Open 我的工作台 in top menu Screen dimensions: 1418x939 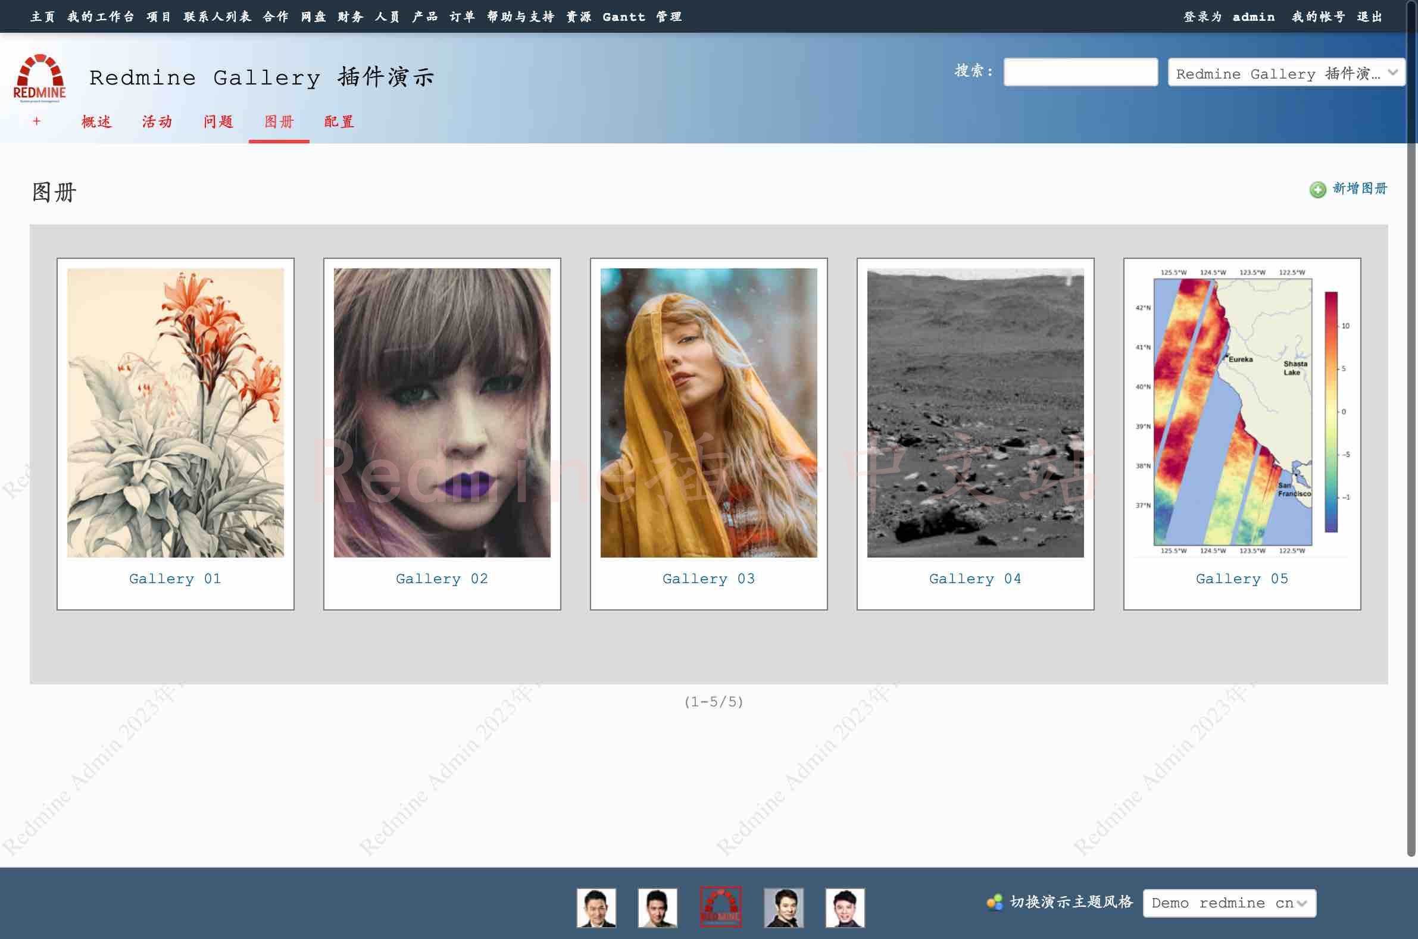[x=101, y=17]
